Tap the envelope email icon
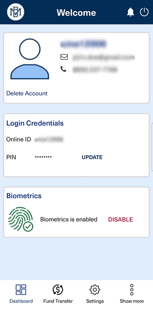The image size is (153, 310). (64, 57)
